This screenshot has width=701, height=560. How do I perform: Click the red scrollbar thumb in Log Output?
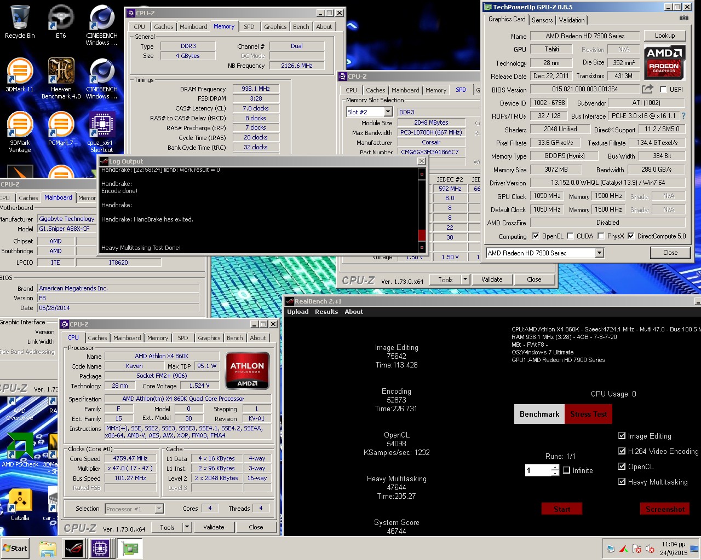[x=422, y=235]
